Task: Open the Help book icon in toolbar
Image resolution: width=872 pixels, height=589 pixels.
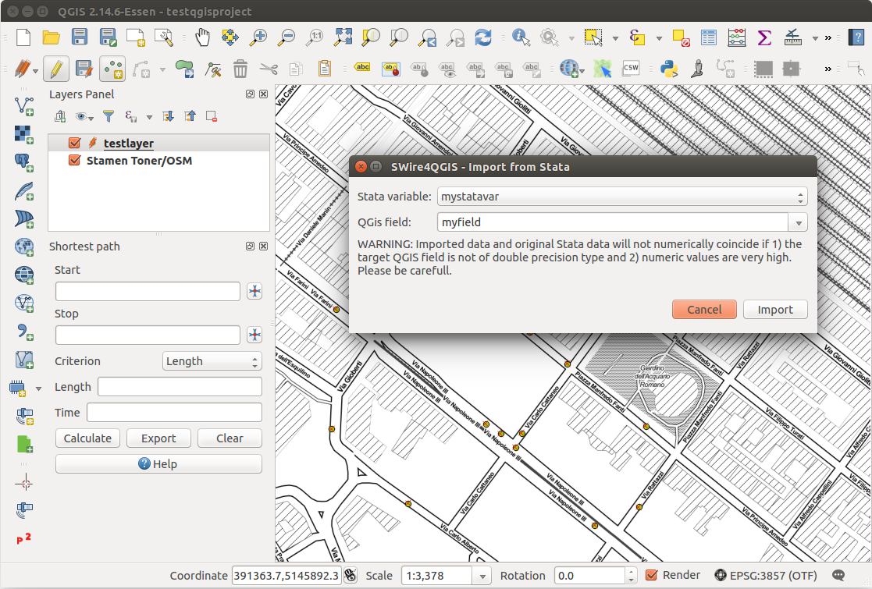Action: pos(856,37)
